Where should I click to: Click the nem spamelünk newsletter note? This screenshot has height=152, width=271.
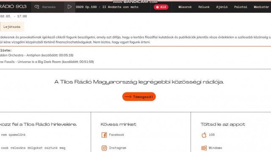(x=13, y=135)
